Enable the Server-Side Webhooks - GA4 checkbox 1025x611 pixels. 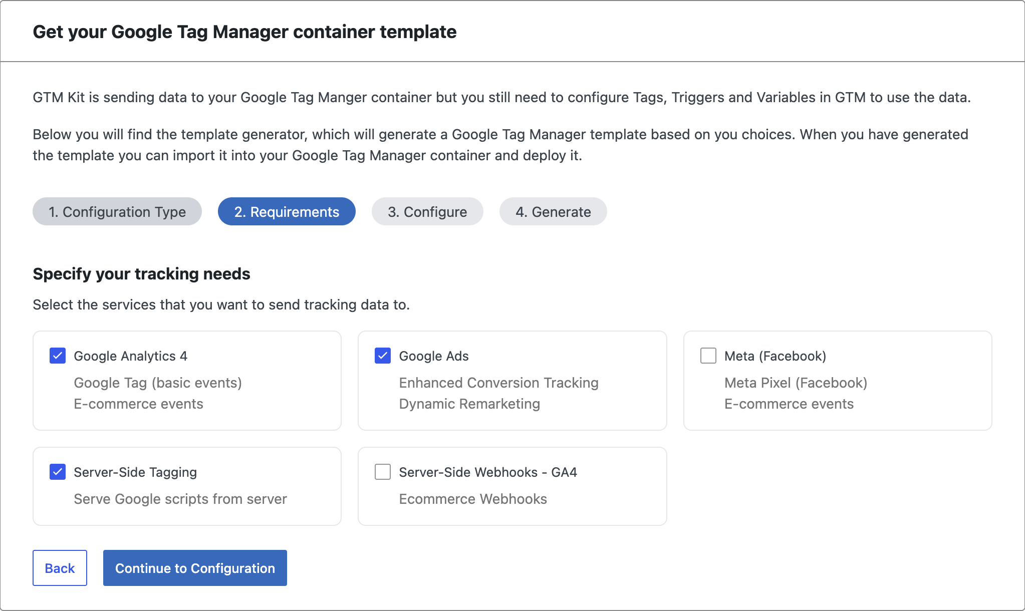[x=383, y=472]
